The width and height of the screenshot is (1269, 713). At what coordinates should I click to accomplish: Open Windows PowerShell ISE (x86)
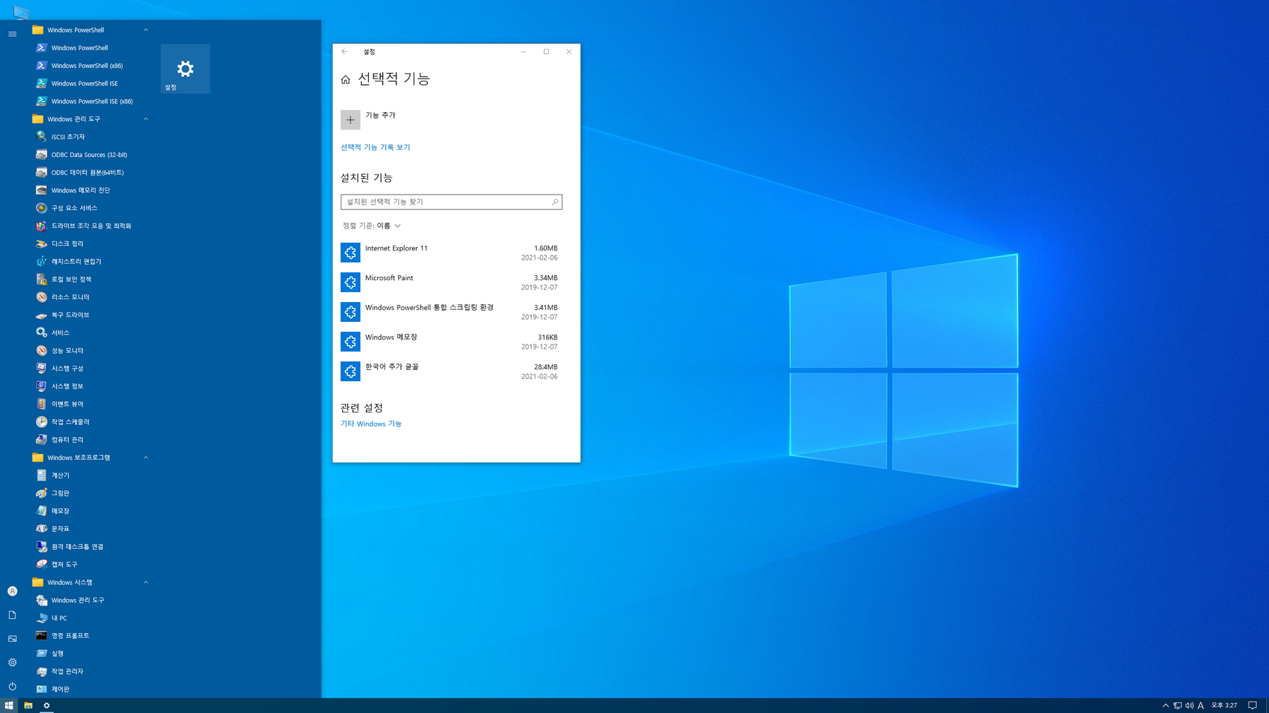91,101
